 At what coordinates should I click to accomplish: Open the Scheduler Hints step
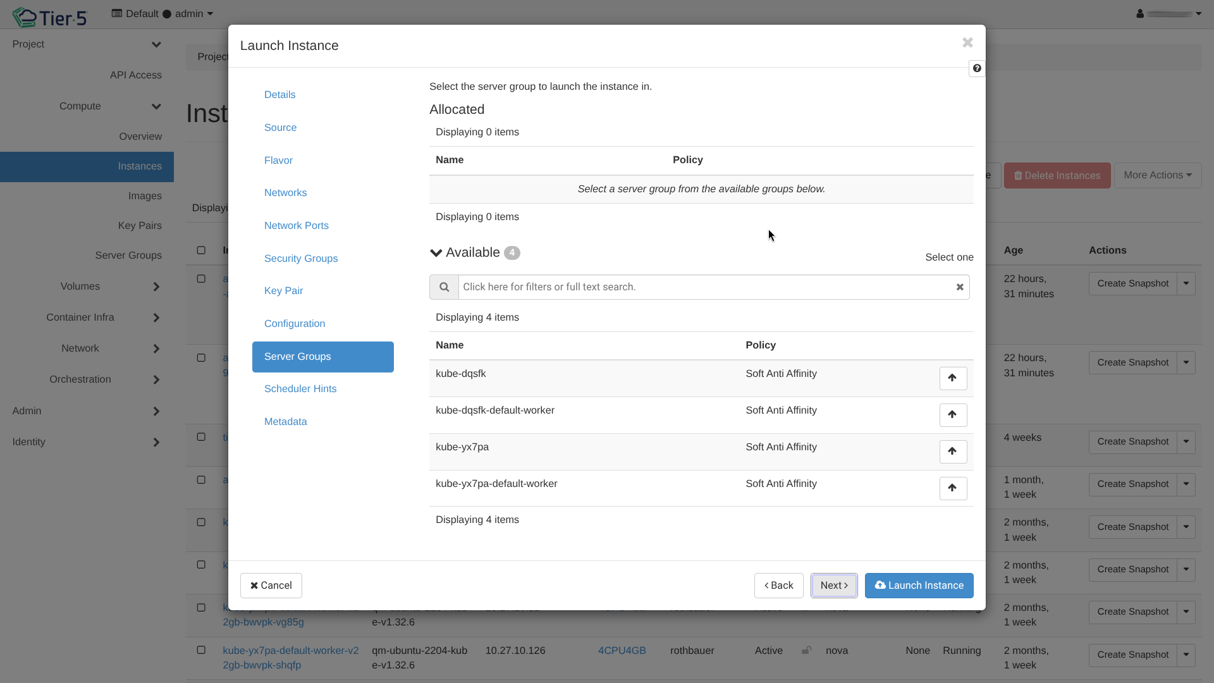point(300,389)
